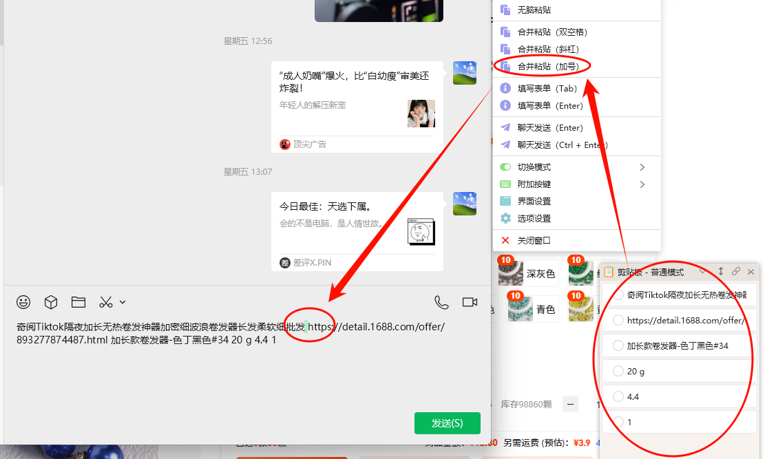Open 界面设置 from the menu
Screen dimensions: 767x459
[x=577, y=202]
